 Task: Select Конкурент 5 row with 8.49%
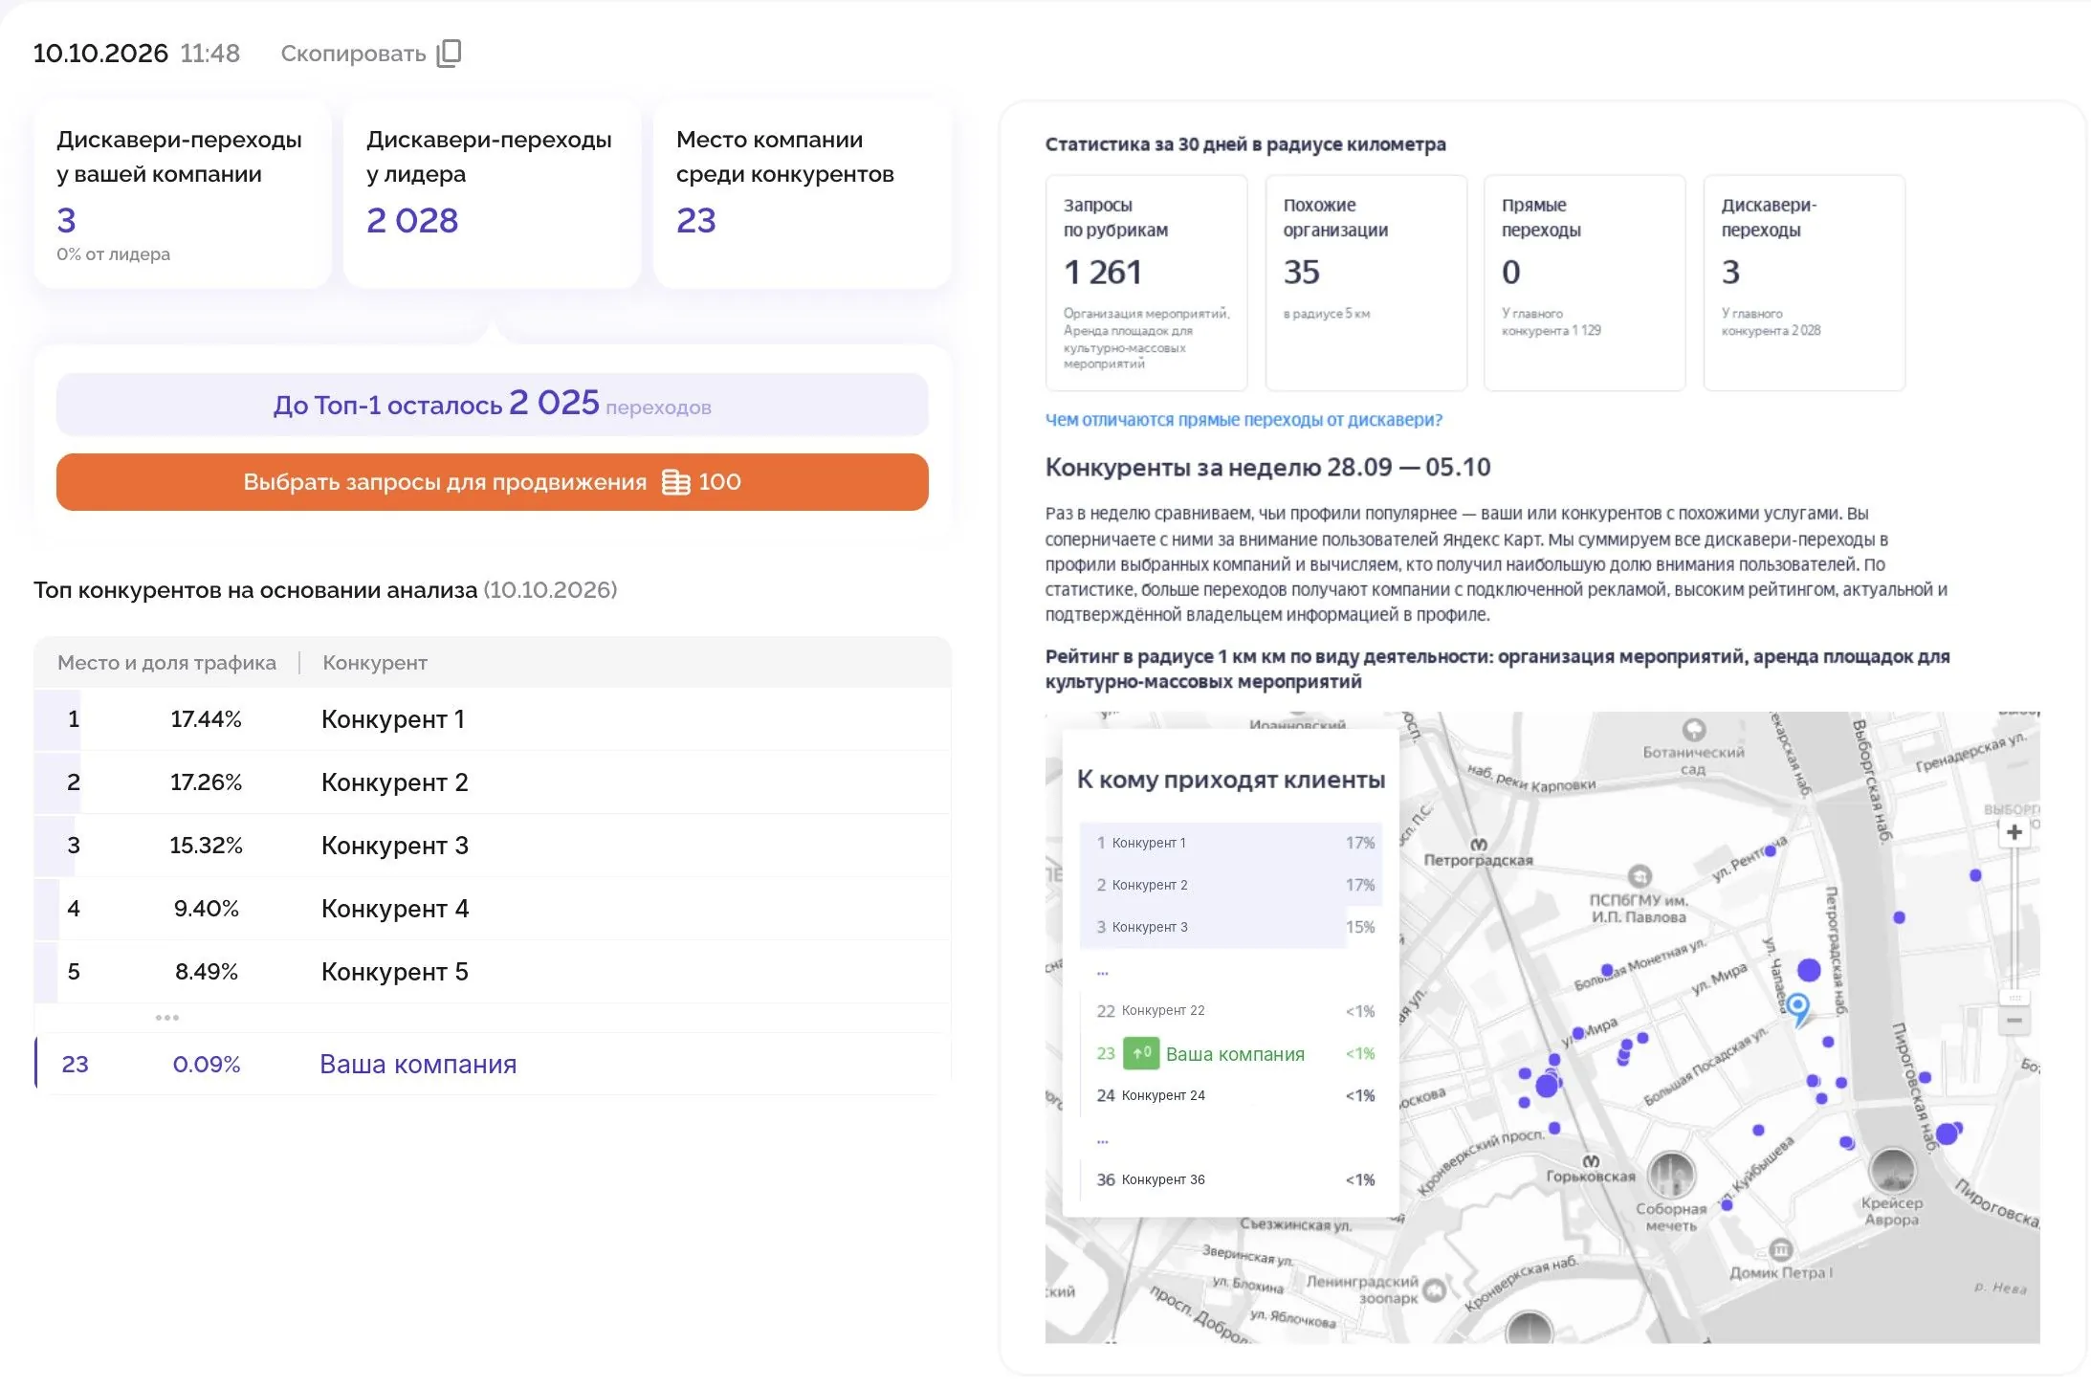(493, 972)
